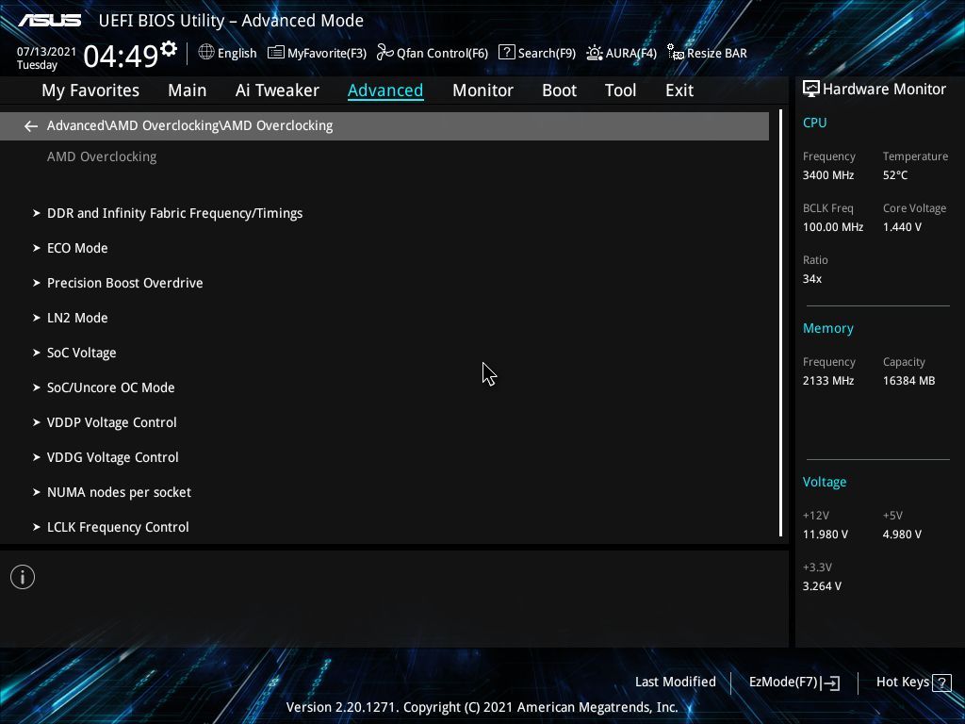965x724 pixels.
Task: Click the info circle icon
Action: [x=23, y=577]
